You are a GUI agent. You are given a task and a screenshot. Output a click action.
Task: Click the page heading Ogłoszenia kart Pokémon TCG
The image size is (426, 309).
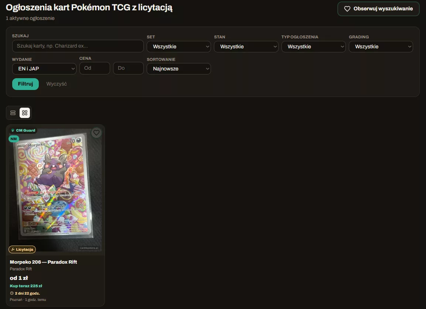coord(89,8)
